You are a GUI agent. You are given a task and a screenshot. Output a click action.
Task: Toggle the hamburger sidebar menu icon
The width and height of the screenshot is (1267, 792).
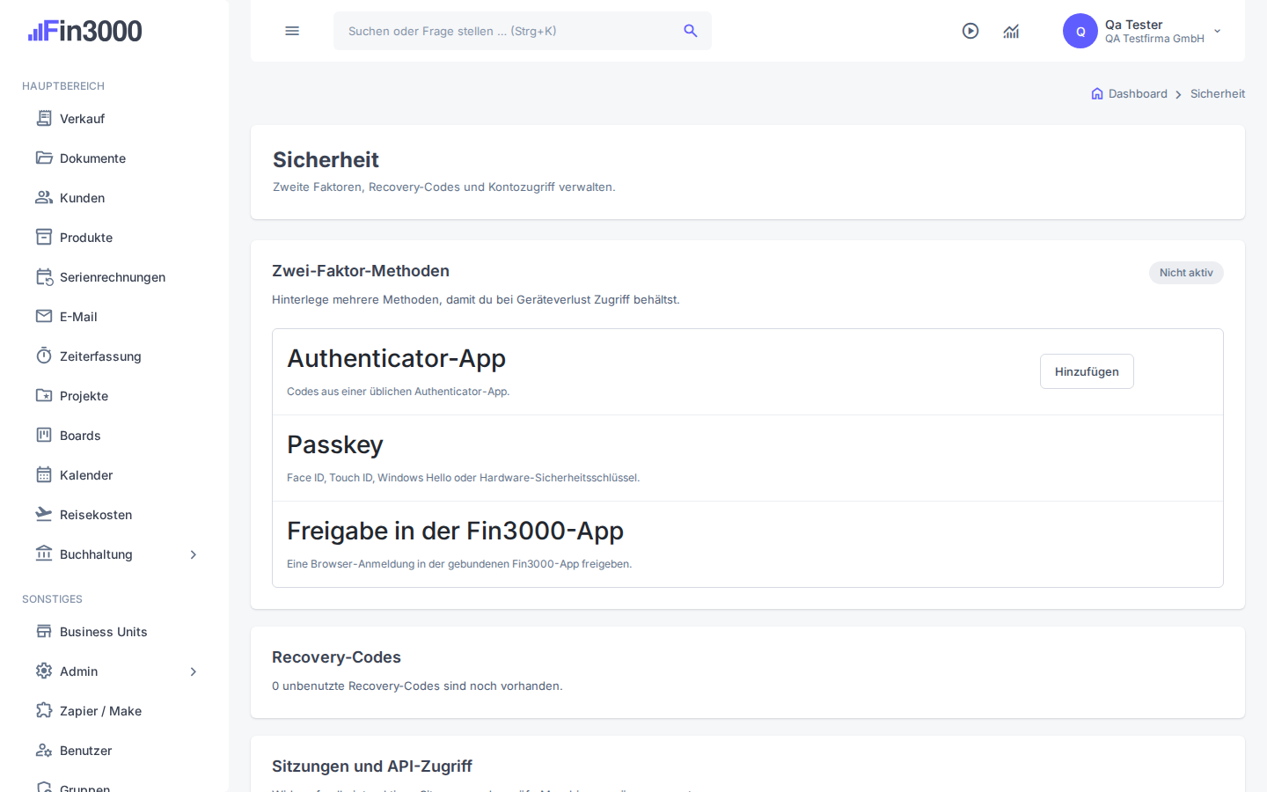pos(292,31)
